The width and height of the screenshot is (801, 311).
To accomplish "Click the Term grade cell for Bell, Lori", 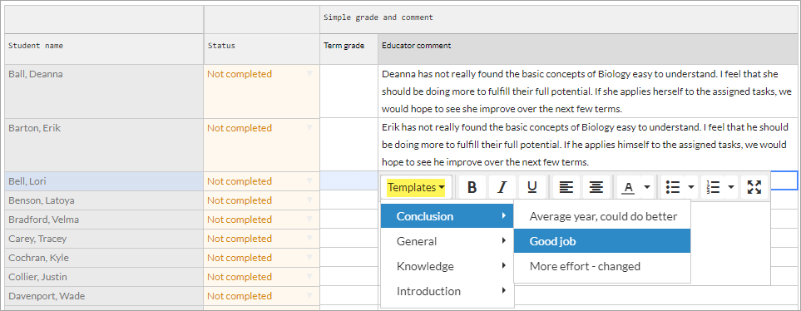I will pyautogui.click(x=349, y=181).
